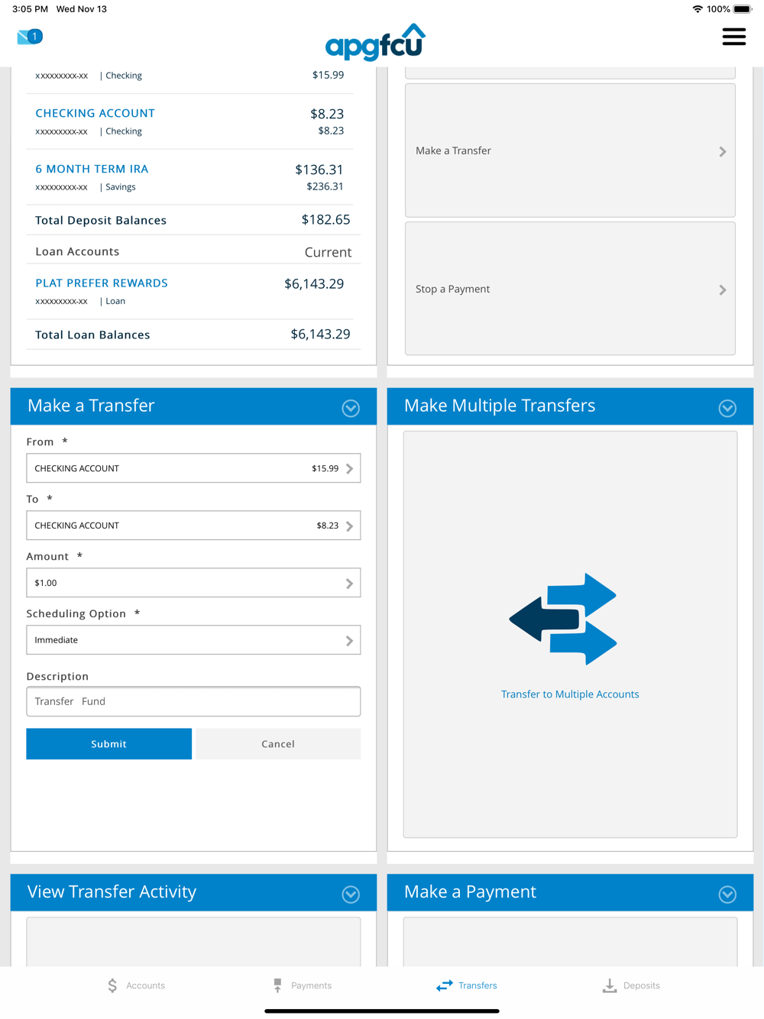Collapse the Make a Transfer panel
Viewport: 764px width, 1019px height.
[x=351, y=408]
